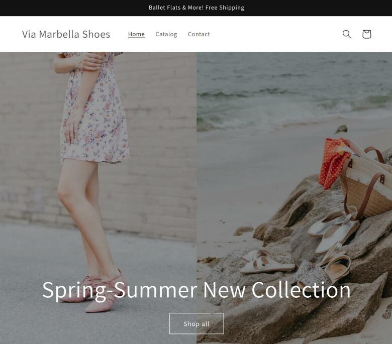Click the Free Shipping announcement bar text

[x=196, y=8]
